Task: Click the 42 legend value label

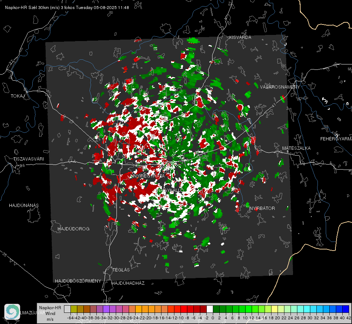Action: (349, 318)
